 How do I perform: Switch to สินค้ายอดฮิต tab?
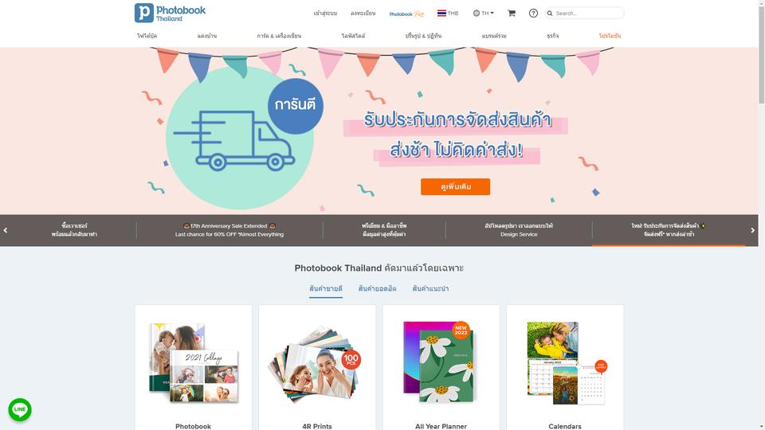(377, 288)
